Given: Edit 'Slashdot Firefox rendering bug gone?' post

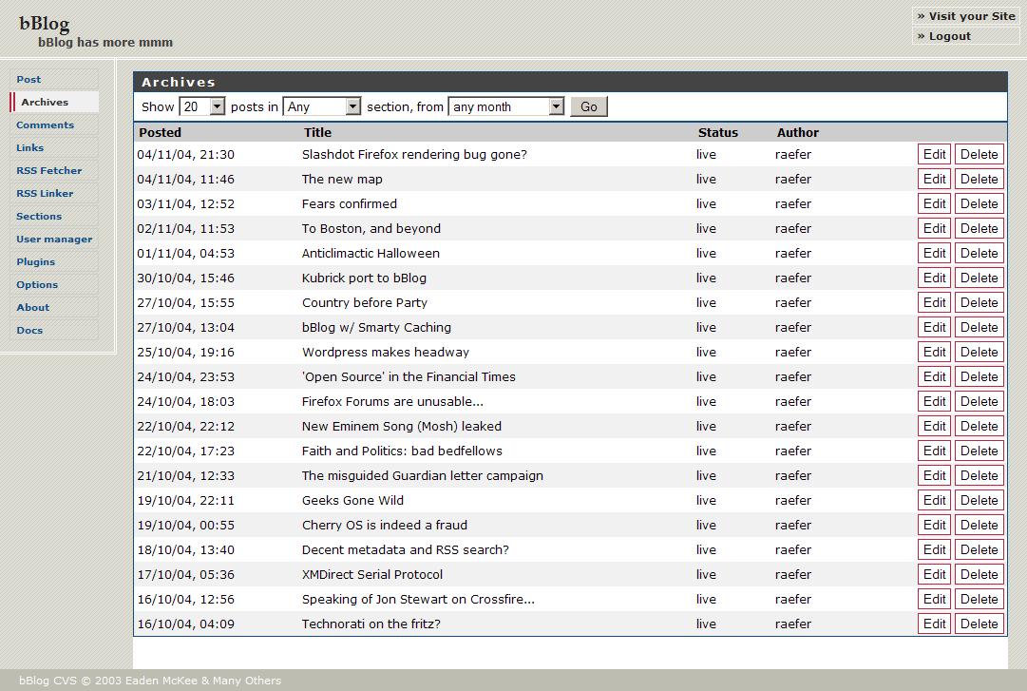Looking at the screenshot, I should pyautogui.click(x=934, y=155).
